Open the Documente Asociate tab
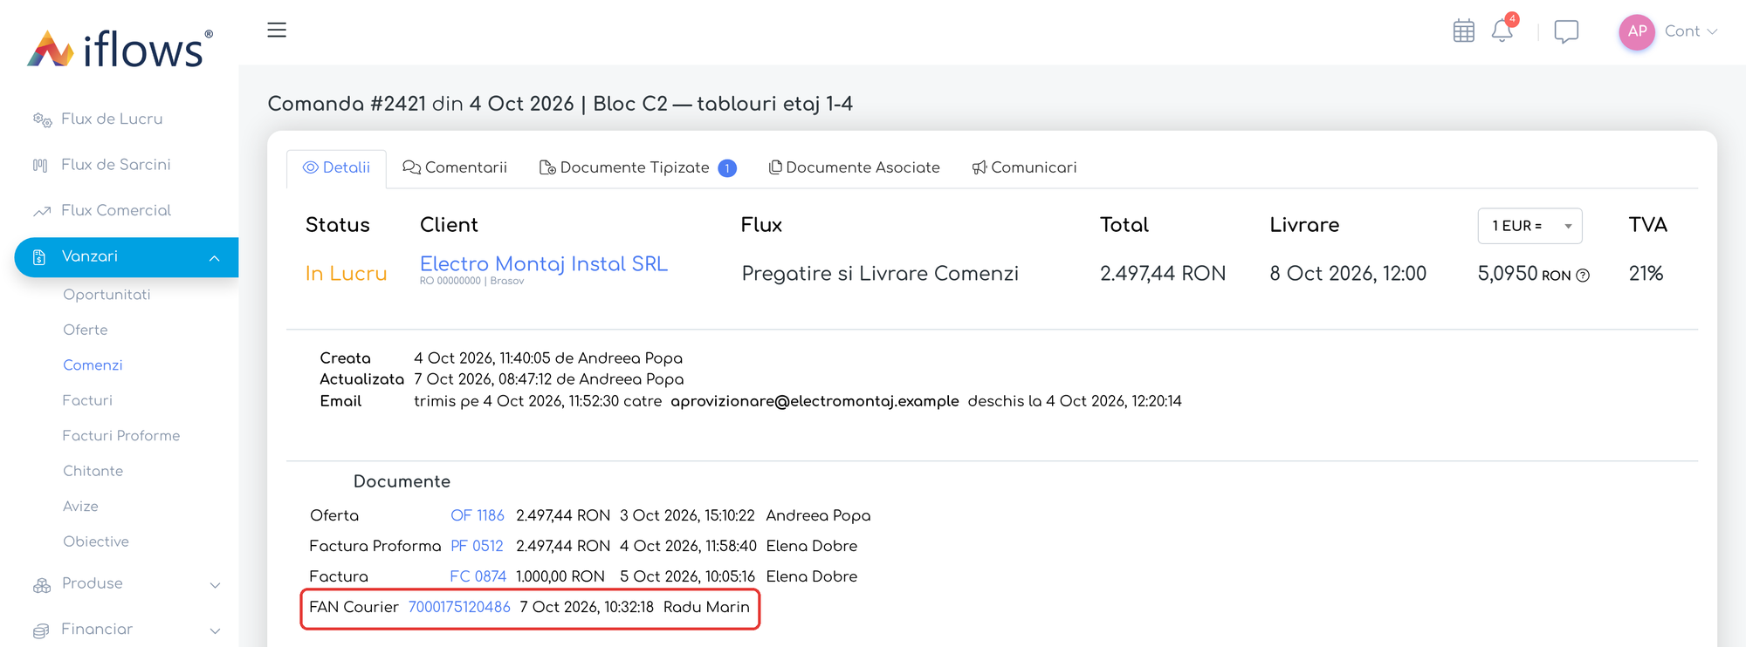Image resolution: width=1746 pixels, height=647 pixels. [854, 167]
